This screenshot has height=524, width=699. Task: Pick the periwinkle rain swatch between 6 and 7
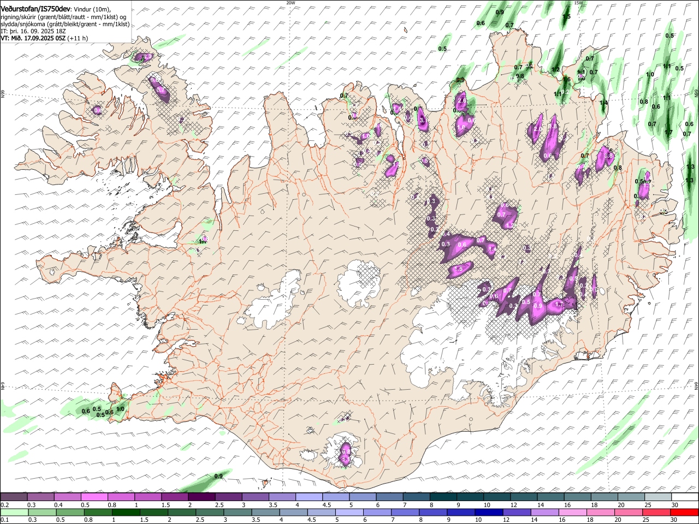(378, 513)
